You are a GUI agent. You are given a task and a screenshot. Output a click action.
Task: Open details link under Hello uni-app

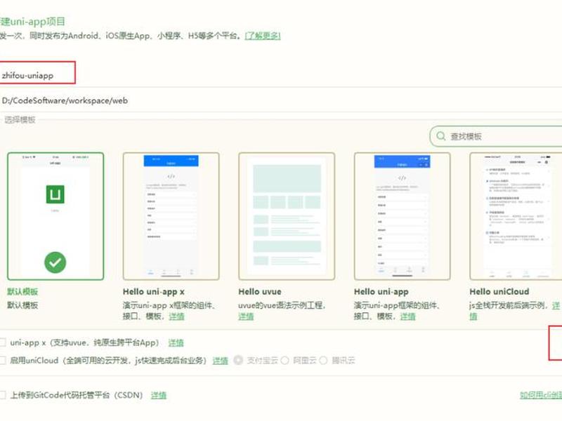[407, 316]
